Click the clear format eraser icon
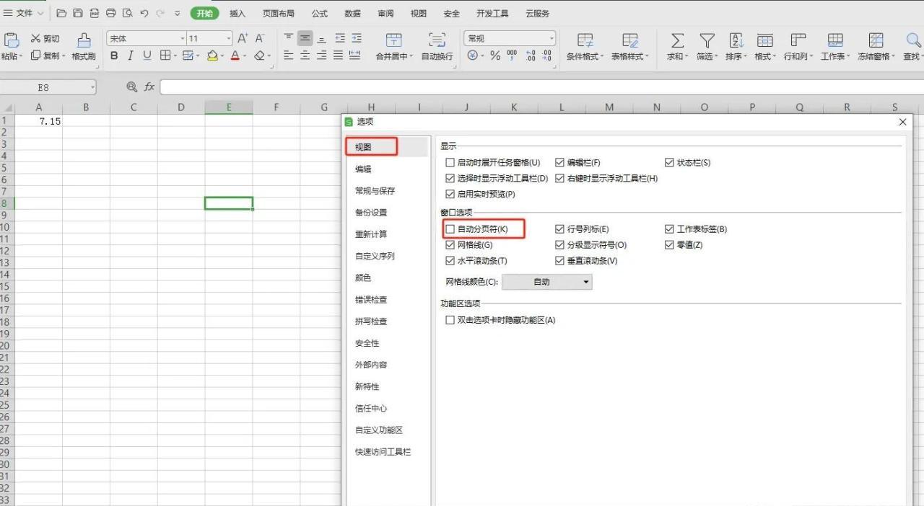The image size is (924, 506). coord(259,56)
